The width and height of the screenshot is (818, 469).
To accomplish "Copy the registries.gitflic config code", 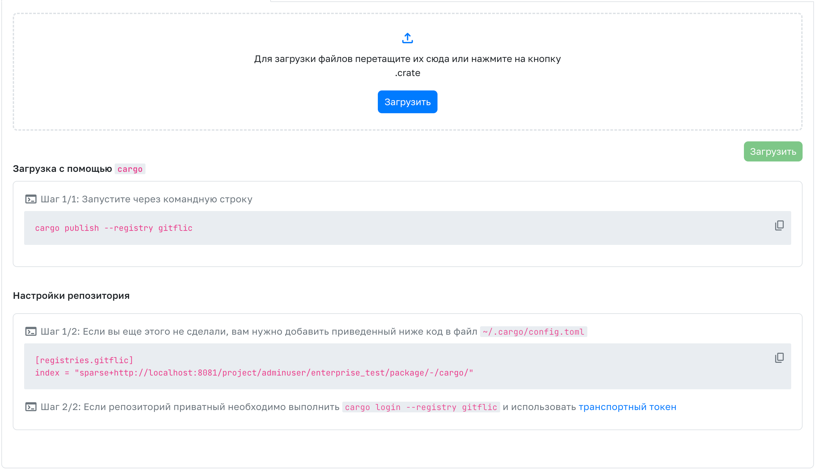I will click(779, 358).
